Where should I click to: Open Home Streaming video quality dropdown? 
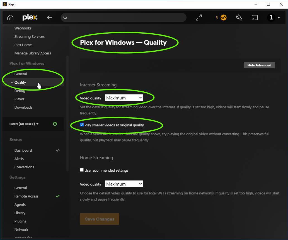tap(124, 184)
